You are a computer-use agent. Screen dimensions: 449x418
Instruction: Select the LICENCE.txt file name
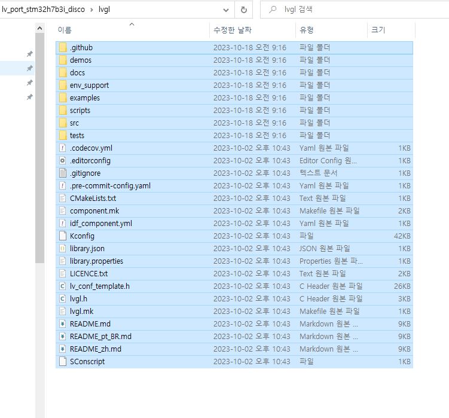click(x=88, y=274)
